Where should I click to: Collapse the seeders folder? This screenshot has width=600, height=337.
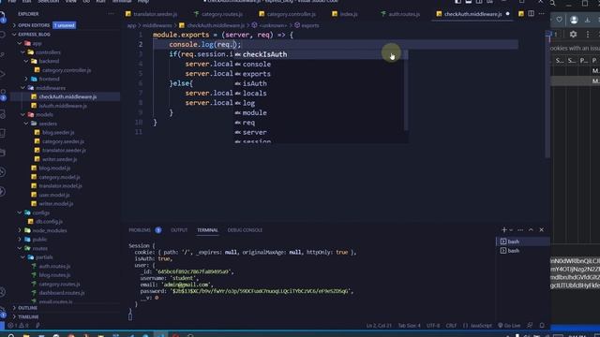tap(48, 124)
